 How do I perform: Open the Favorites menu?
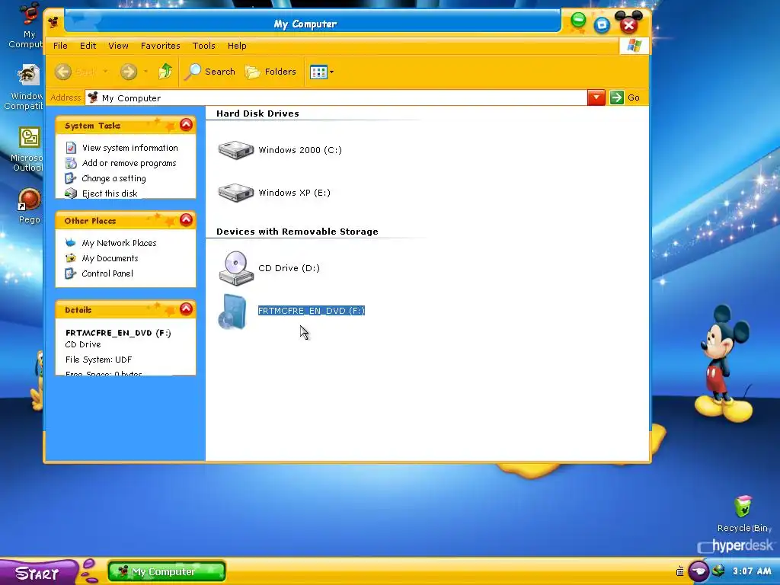click(x=160, y=46)
